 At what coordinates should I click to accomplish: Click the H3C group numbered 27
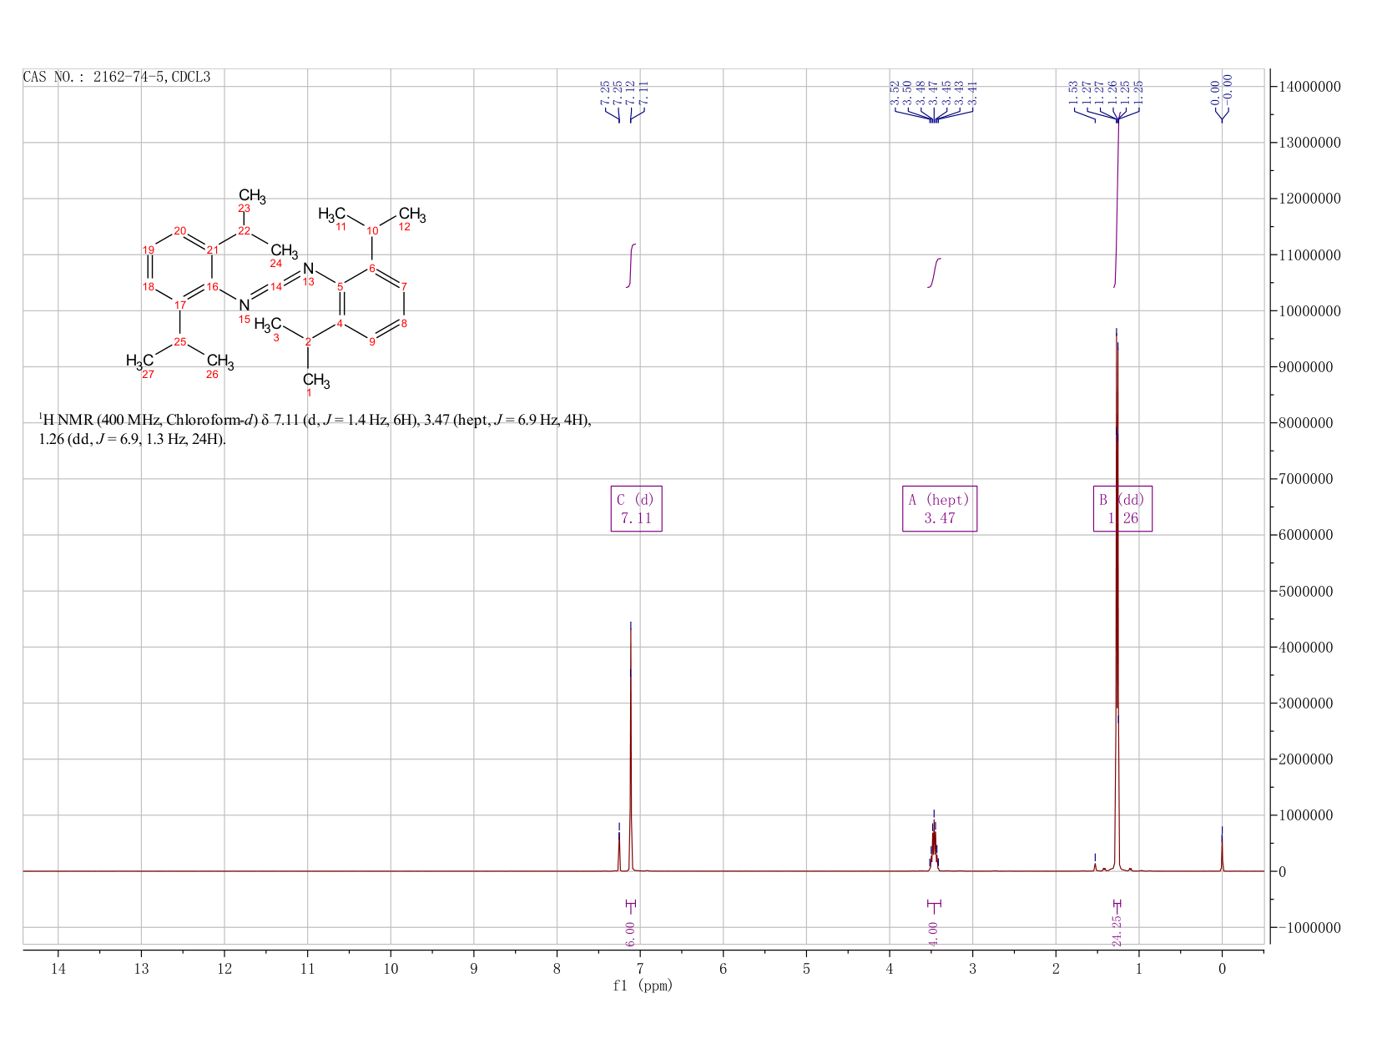(140, 361)
